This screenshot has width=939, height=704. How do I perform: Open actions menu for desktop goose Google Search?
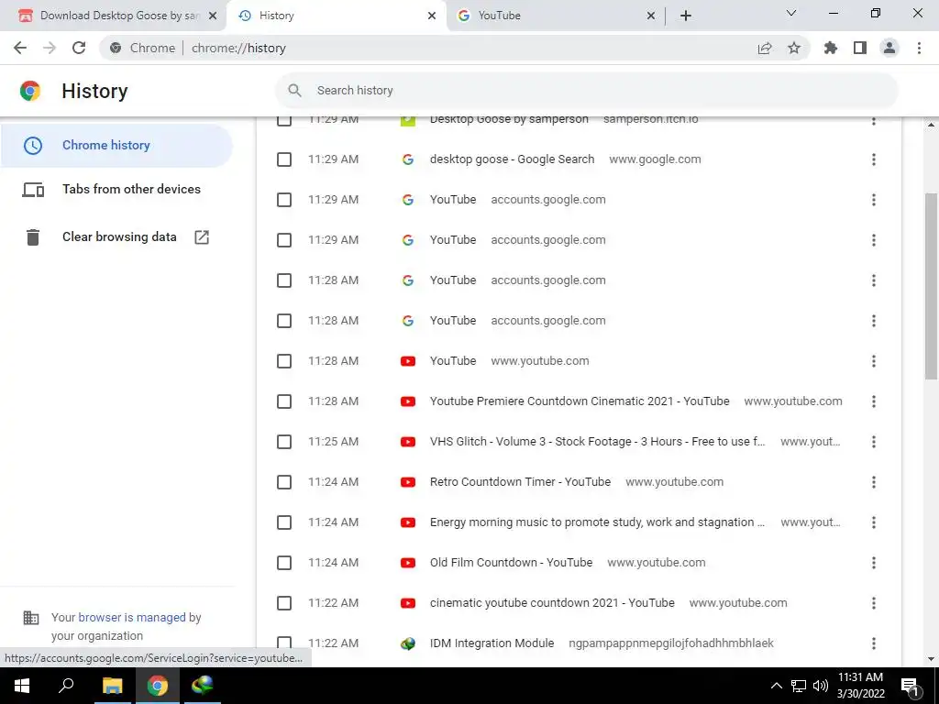click(x=874, y=159)
